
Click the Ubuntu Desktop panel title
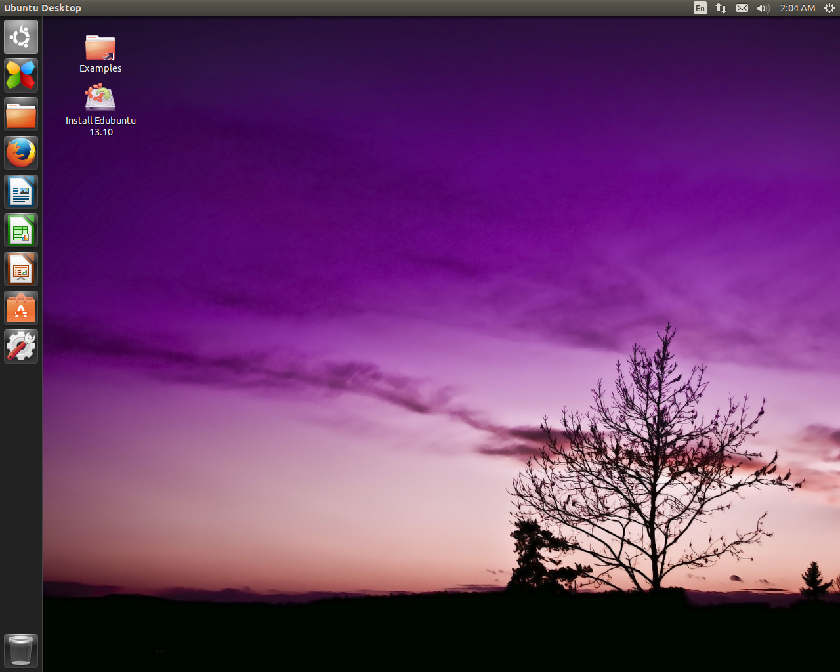[43, 8]
